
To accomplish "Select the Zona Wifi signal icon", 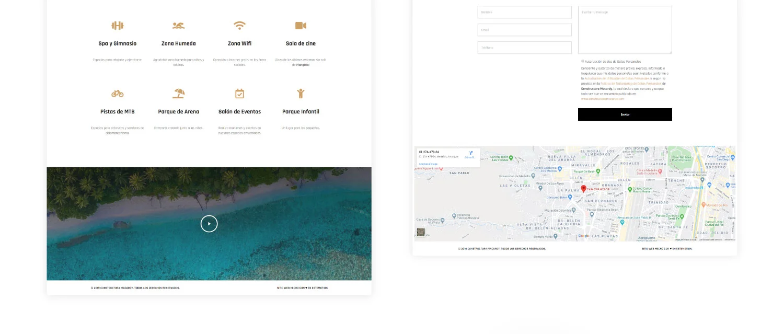I will (x=239, y=26).
